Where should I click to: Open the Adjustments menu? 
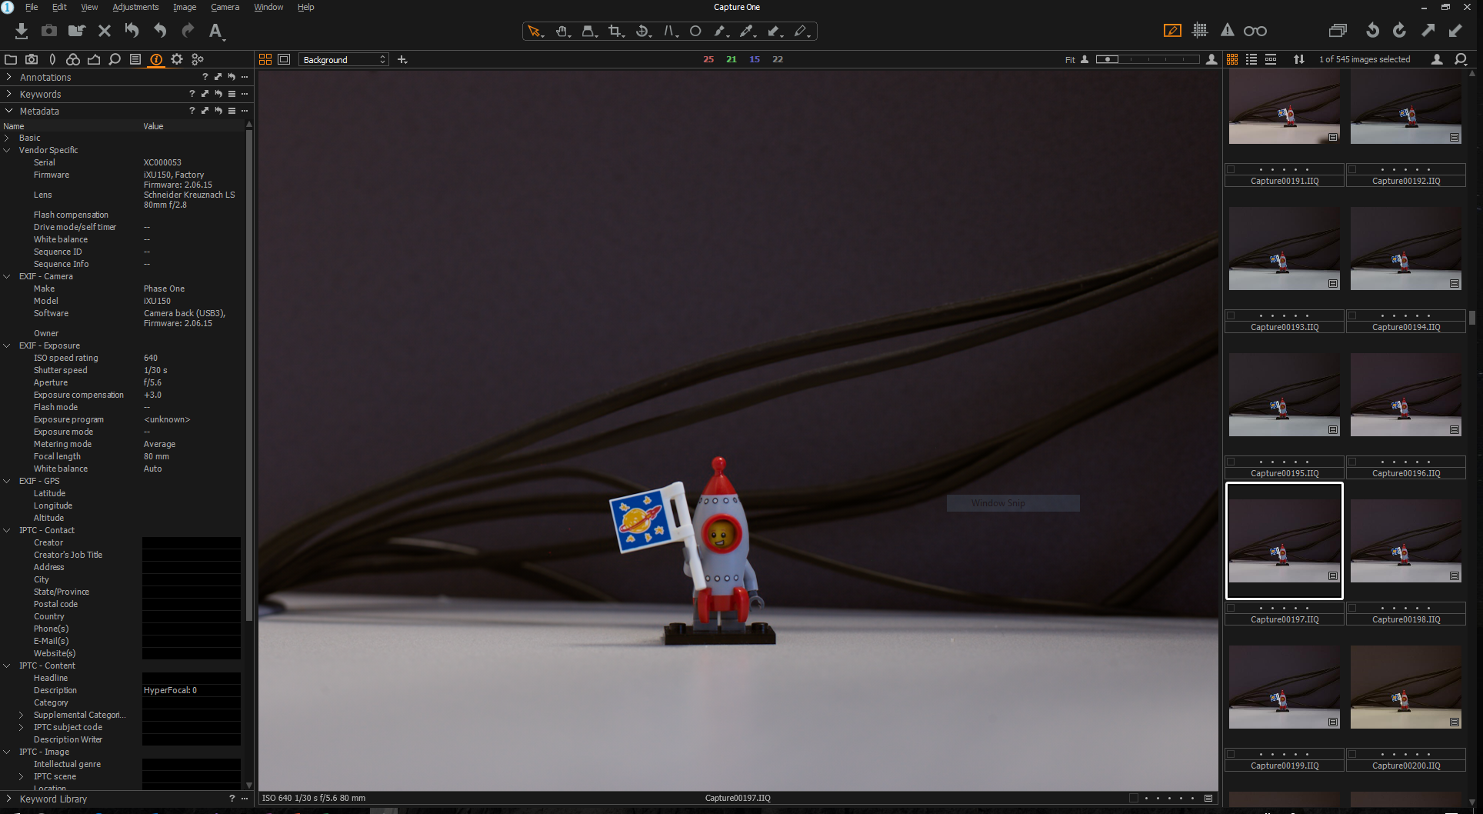coord(135,7)
